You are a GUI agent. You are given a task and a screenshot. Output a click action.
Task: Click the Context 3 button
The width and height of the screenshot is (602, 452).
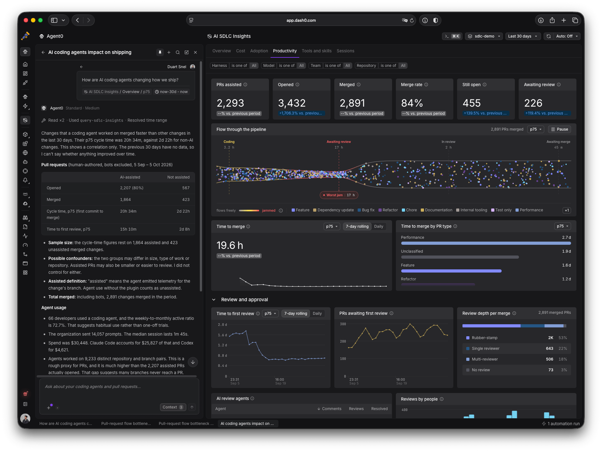click(x=173, y=407)
